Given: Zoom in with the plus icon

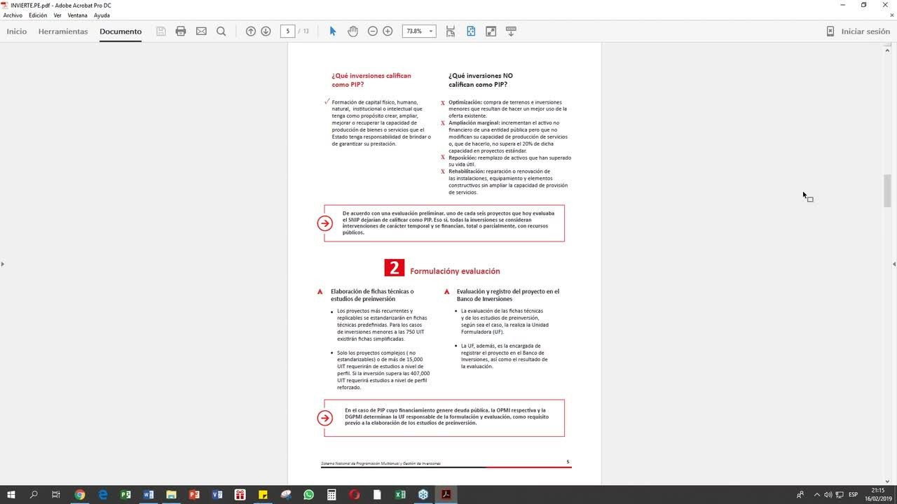Looking at the screenshot, I should tap(388, 31).
